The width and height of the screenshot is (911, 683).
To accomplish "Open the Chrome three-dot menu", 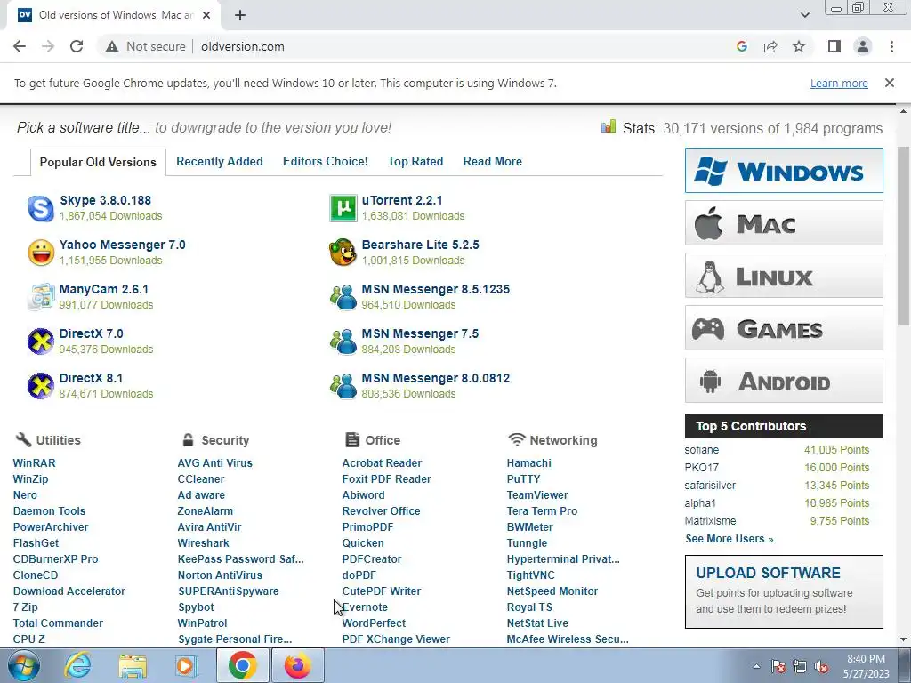I will coord(891,46).
